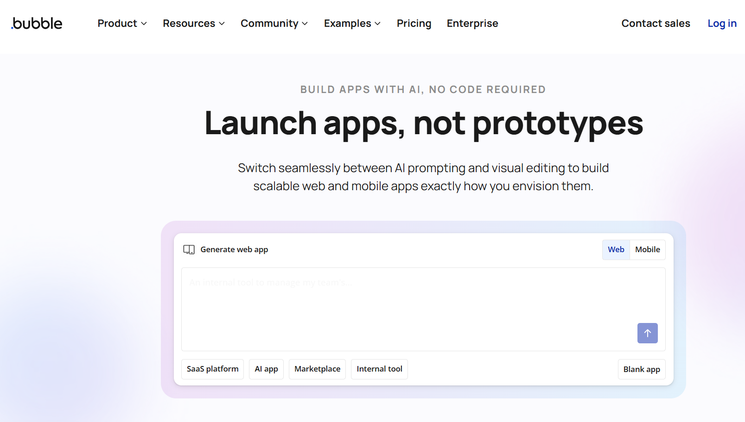
Task: Click the web app screen icon beside Generate
Action: [189, 249]
